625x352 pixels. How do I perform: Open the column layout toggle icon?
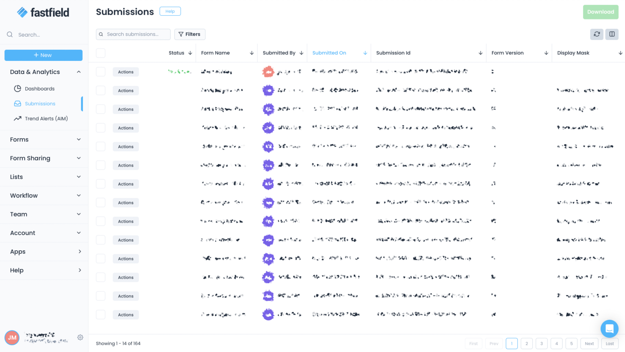point(612,34)
